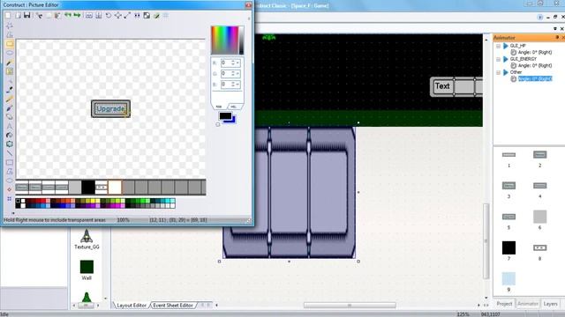Click the Flip vertically toolbar icon
This screenshot has height=317, width=565.
coord(98,16)
